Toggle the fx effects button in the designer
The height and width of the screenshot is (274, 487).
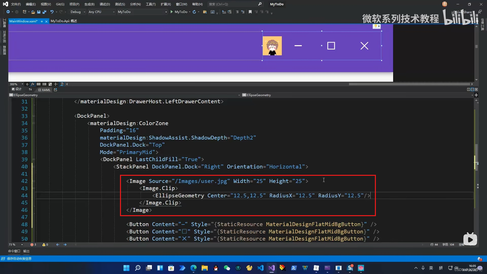(32, 84)
